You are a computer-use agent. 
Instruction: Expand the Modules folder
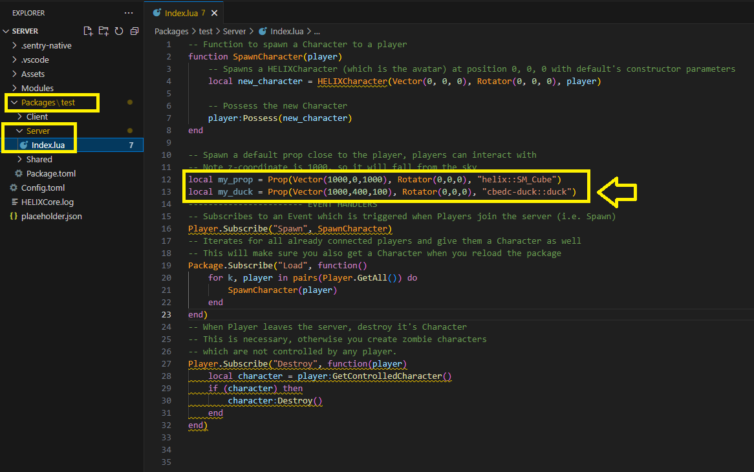37,88
